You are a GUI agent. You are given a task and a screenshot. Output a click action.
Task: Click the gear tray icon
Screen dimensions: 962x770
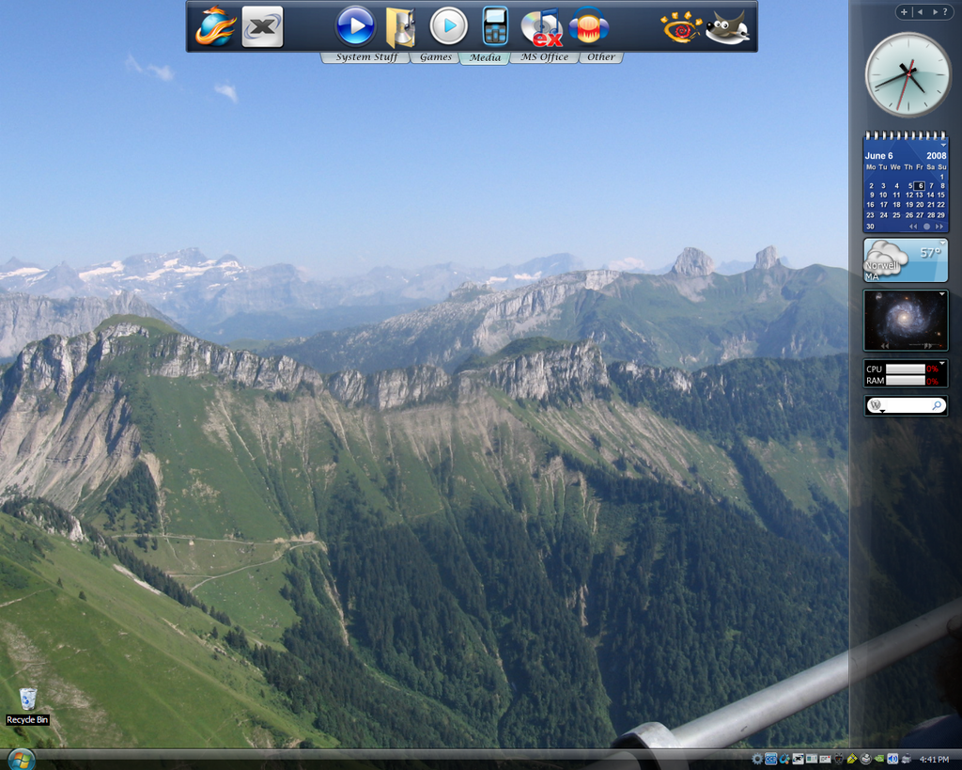coord(757,759)
